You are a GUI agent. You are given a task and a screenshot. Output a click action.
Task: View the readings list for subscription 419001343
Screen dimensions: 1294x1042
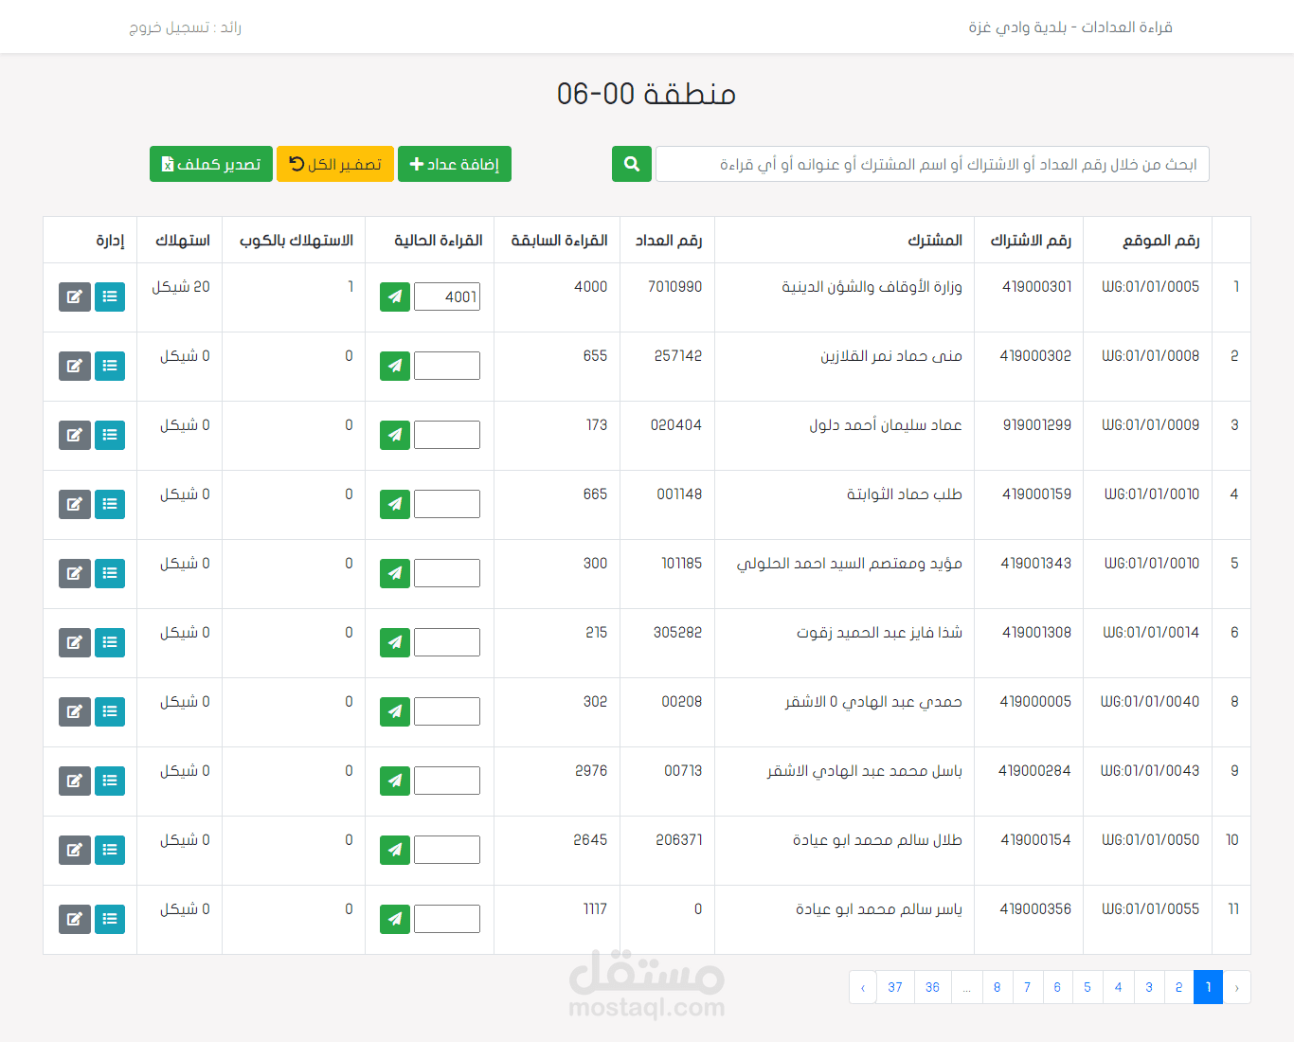pyautogui.click(x=110, y=573)
